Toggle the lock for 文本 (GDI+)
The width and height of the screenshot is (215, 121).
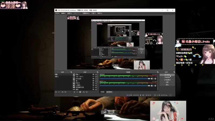click(96, 77)
